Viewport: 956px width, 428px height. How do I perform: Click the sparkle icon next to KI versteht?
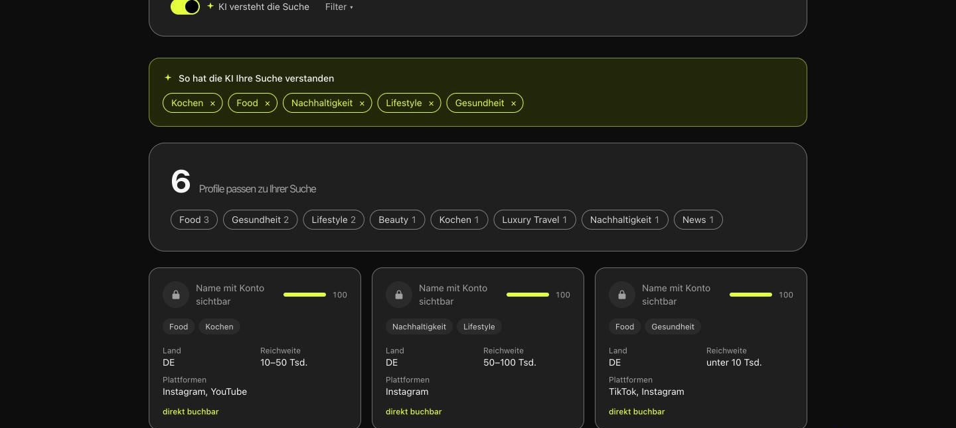210,6
